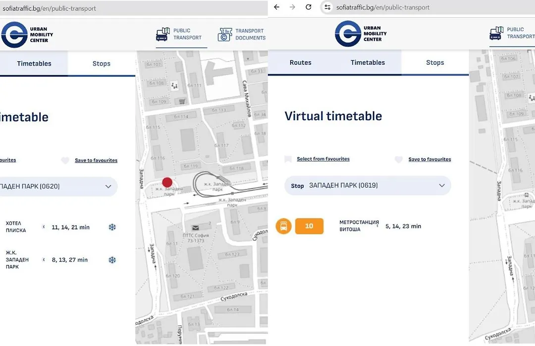Expand the ЗАПАДЕН ПАРК (0620) stop dropdown

click(108, 187)
